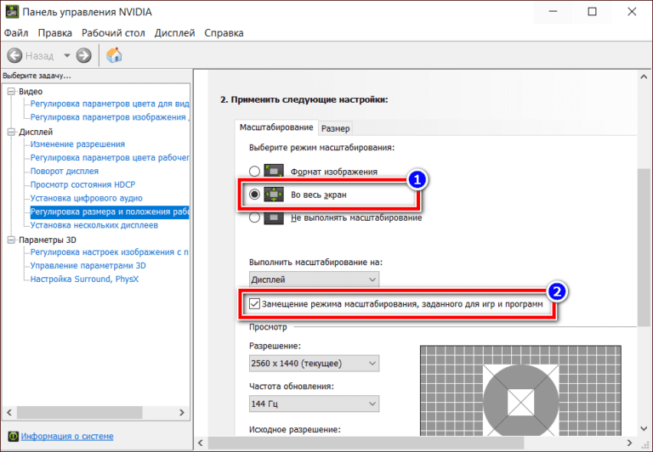
Task: Open the Разрешение 2560 x 1440 dropdown
Action: tap(314, 364)
